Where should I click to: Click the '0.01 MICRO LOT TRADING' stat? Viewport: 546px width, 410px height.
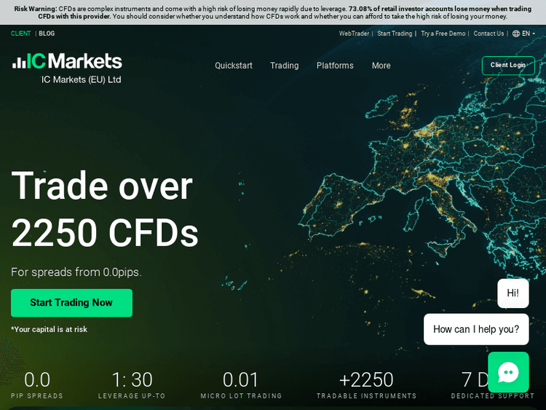pyautogui.click(x=241, y=385)
